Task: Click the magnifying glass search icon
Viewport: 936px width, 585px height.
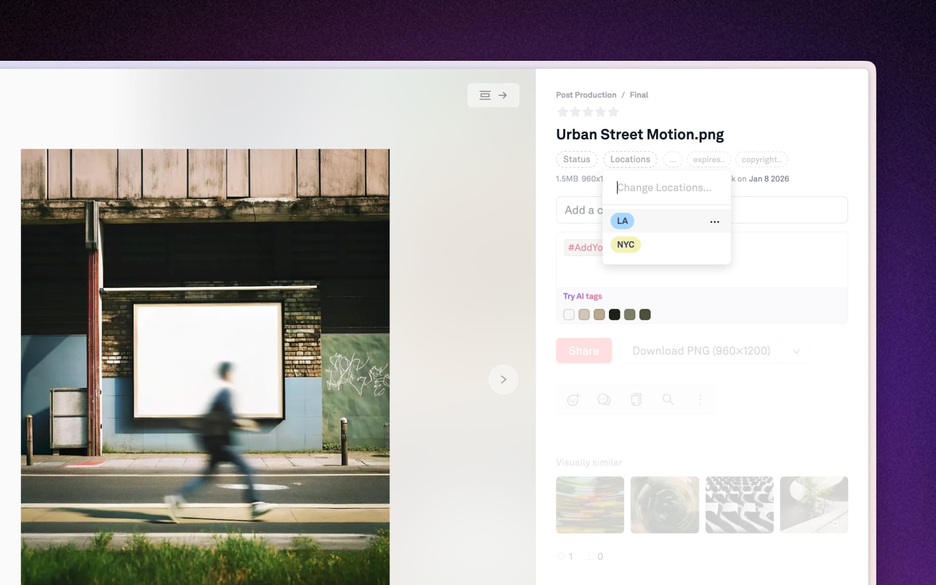Action: coord(668,399)
